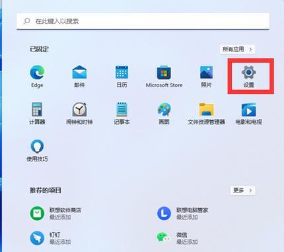The height and width of the screenshot is (252, 284).
Task: Open recommended 钉钉 app
Action: pyautogui.click(x=50, y=238)
